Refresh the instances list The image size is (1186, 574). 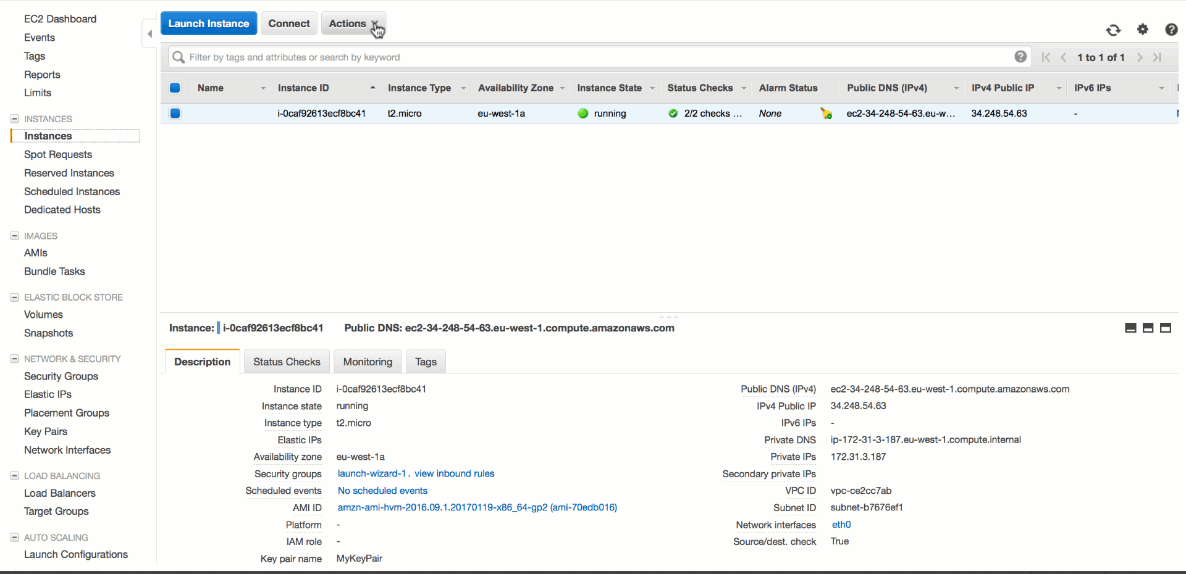(x=1113, y=30)
